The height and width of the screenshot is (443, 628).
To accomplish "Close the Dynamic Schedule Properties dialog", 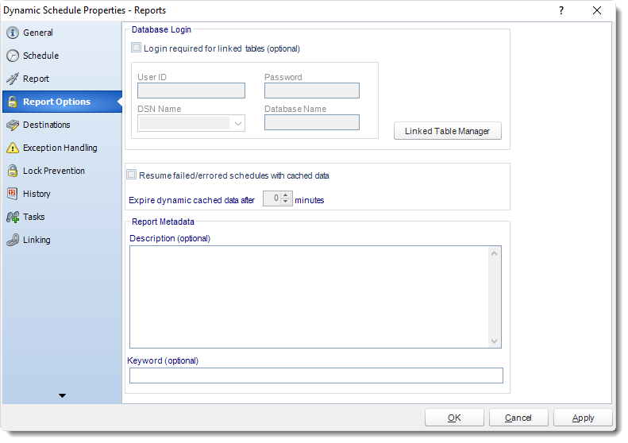I will click(597, 11).
